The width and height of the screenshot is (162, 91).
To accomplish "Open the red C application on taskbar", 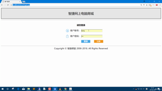I will (50, 89).
